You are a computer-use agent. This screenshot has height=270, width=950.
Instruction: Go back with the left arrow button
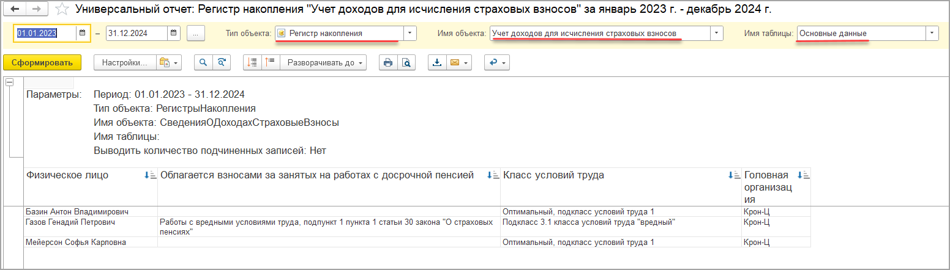point(15,9)
